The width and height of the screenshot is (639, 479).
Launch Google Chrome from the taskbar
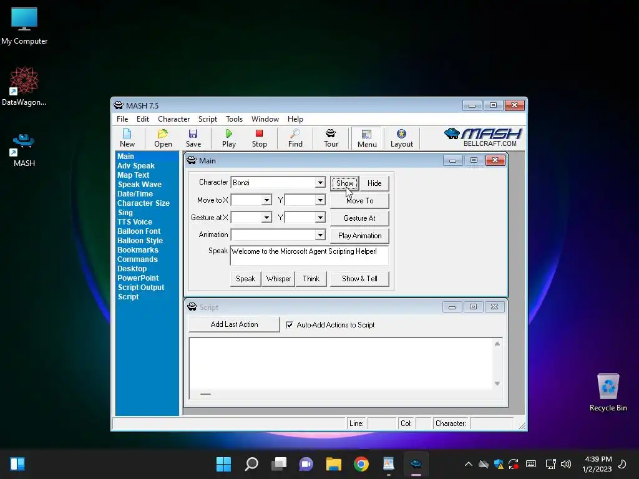click(361, 464)
